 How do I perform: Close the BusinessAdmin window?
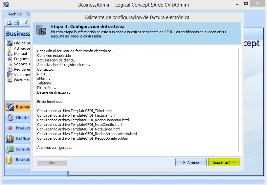tap(257, 3)
